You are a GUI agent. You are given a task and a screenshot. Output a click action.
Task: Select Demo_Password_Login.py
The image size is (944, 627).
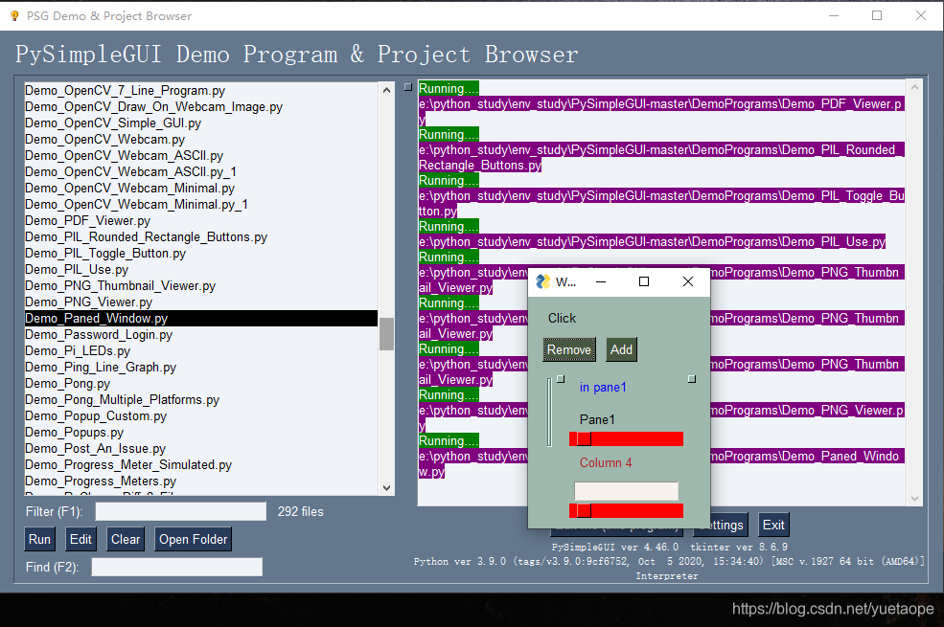[x=201, y=334]
